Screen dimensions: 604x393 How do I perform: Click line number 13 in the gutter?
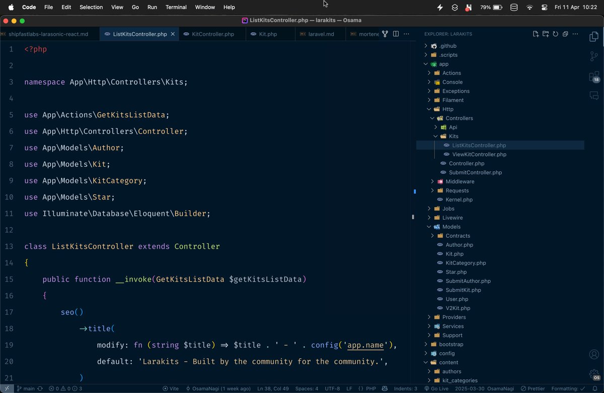tap(9, 246)
